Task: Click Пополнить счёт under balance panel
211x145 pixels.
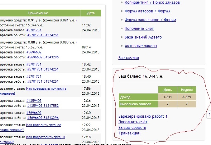Action: [133, 122]
